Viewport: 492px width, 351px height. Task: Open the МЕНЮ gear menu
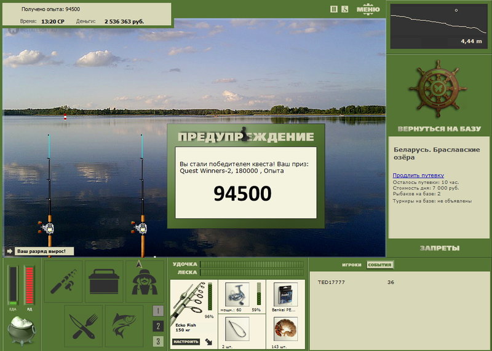point(368,9)
